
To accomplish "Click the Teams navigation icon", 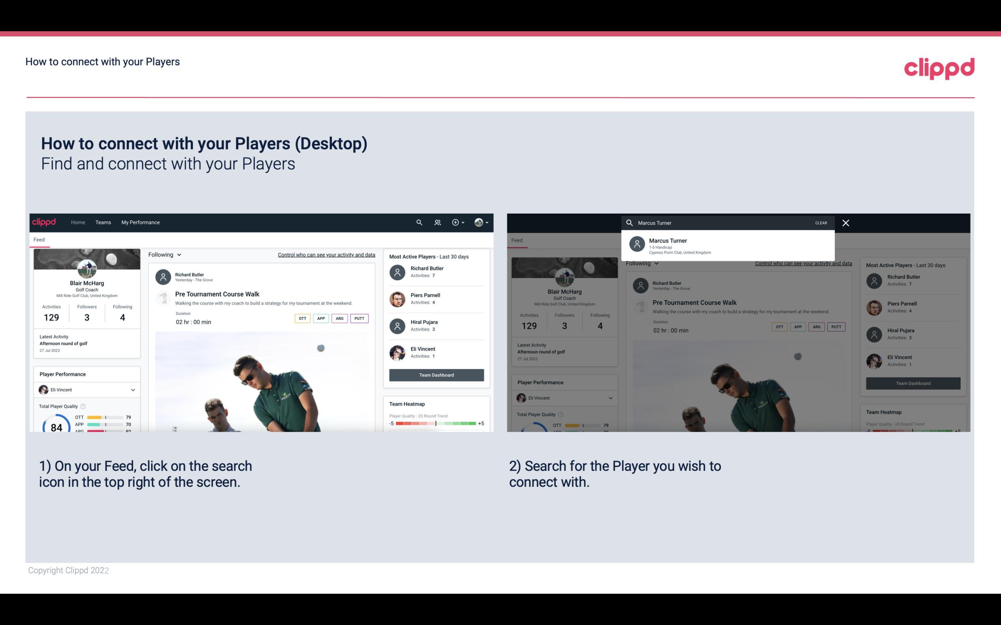I will point(103,222).
